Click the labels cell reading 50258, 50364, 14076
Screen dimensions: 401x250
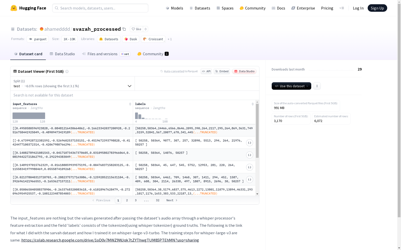pyautogui.click(x=194, y=155)
